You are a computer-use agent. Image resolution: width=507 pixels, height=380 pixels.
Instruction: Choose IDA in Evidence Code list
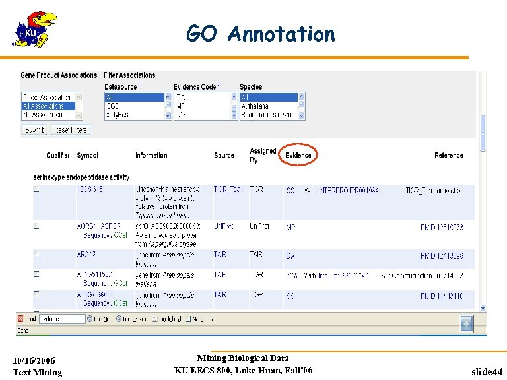202,97
